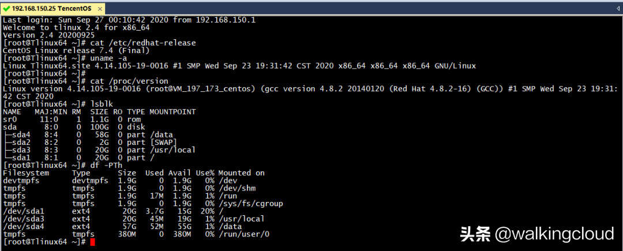Close the 192.168.150.25 TencentOS tab
Viewport: 623px width, 251px height.
(100, 8)
